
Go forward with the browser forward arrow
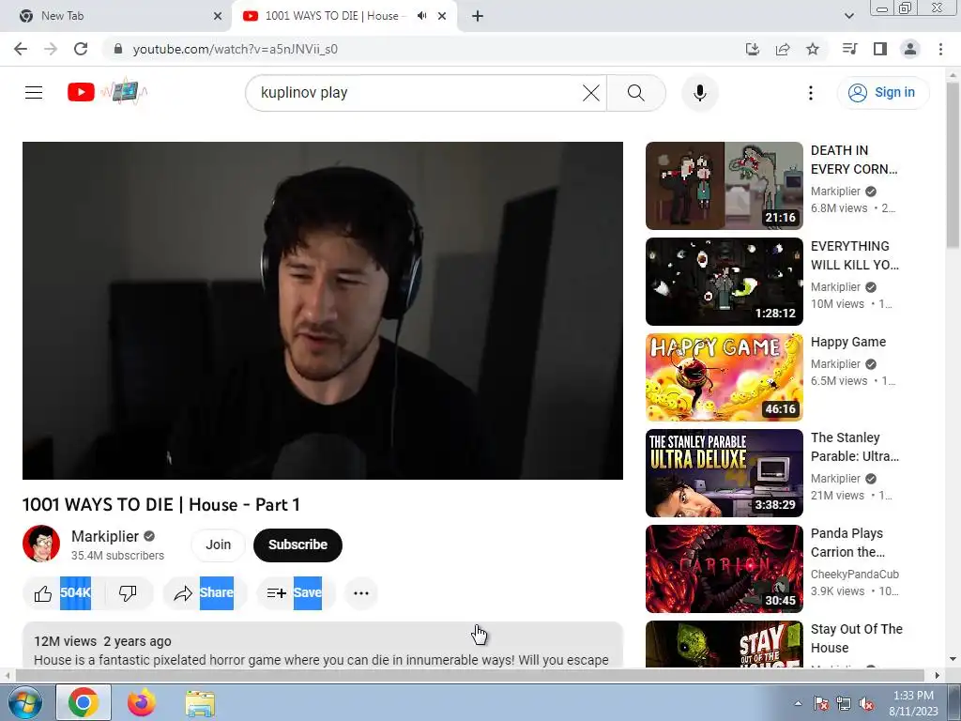click(51, 49)
